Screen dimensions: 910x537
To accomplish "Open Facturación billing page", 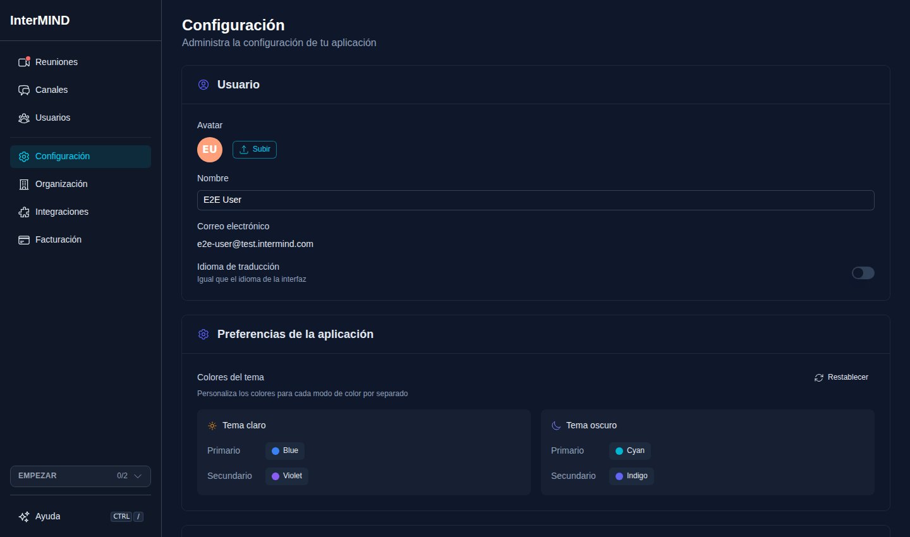I will (80, 239).
